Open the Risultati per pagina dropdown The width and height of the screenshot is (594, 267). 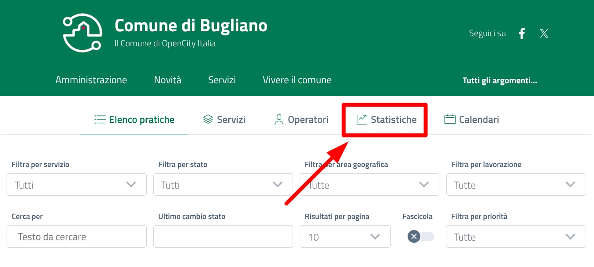345,237
